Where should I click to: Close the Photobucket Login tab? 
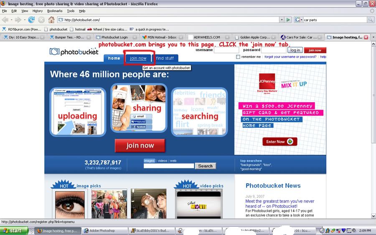coord(134,37)
